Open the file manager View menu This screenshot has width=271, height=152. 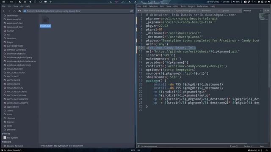16,6
